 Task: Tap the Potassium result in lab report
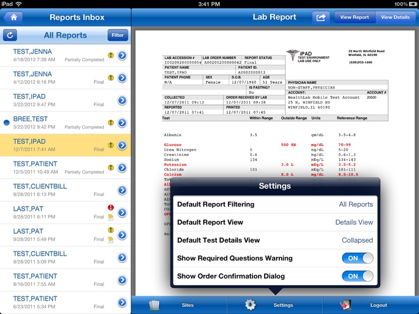point(287,165)
